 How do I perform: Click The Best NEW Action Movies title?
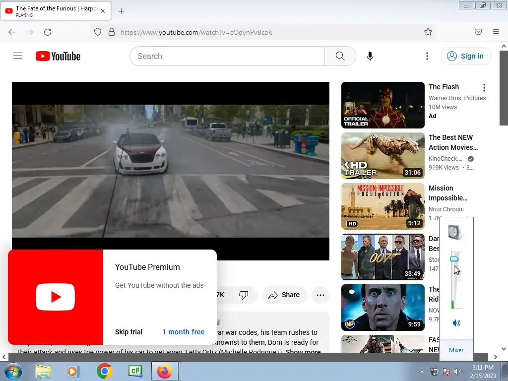coord(453,142)
